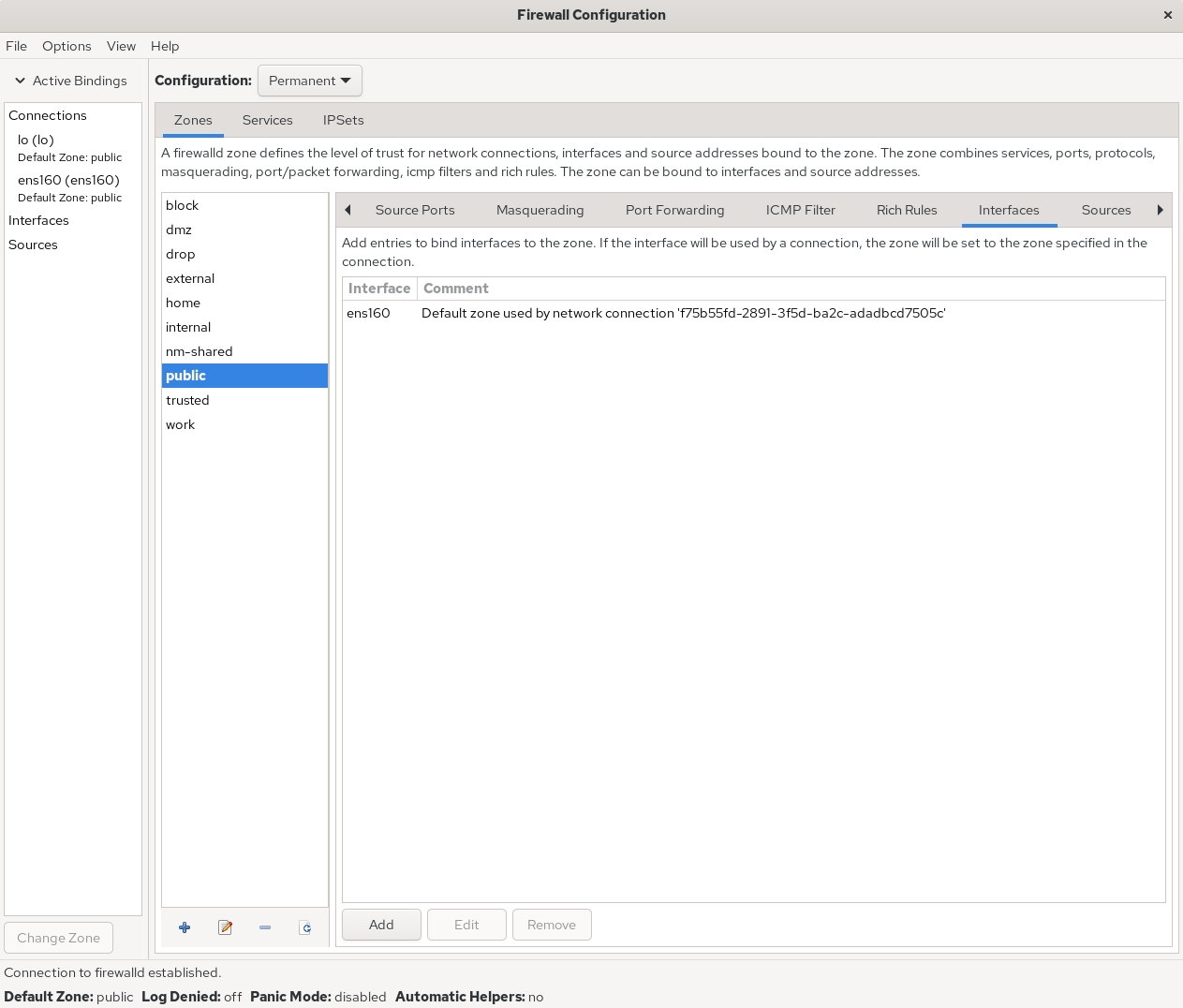Click the load zone defaults icon
Viewport: 1183px width, 1008px height.
coord(305,927)
